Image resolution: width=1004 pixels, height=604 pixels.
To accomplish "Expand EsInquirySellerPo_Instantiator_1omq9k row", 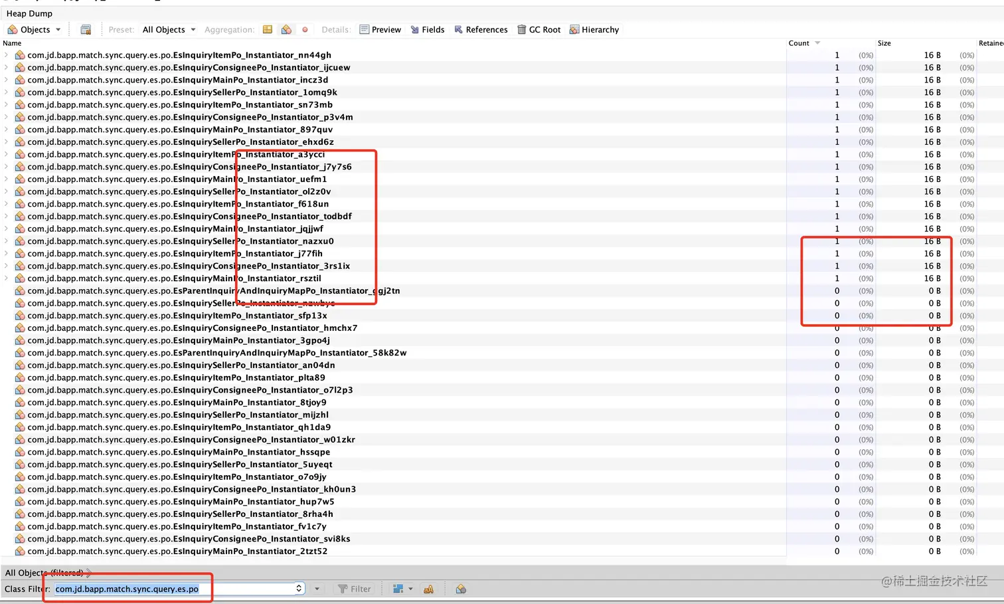I will coord(7,92).
